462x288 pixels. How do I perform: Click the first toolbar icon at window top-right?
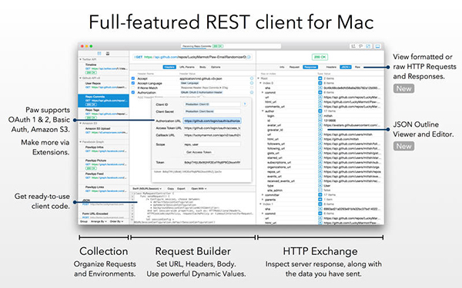(353, 46)
